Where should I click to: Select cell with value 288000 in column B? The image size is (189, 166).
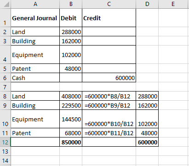[71, 32]
